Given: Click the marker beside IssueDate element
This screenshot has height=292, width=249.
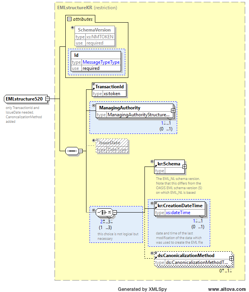Looking at the screenshot, I should [94, 140].
